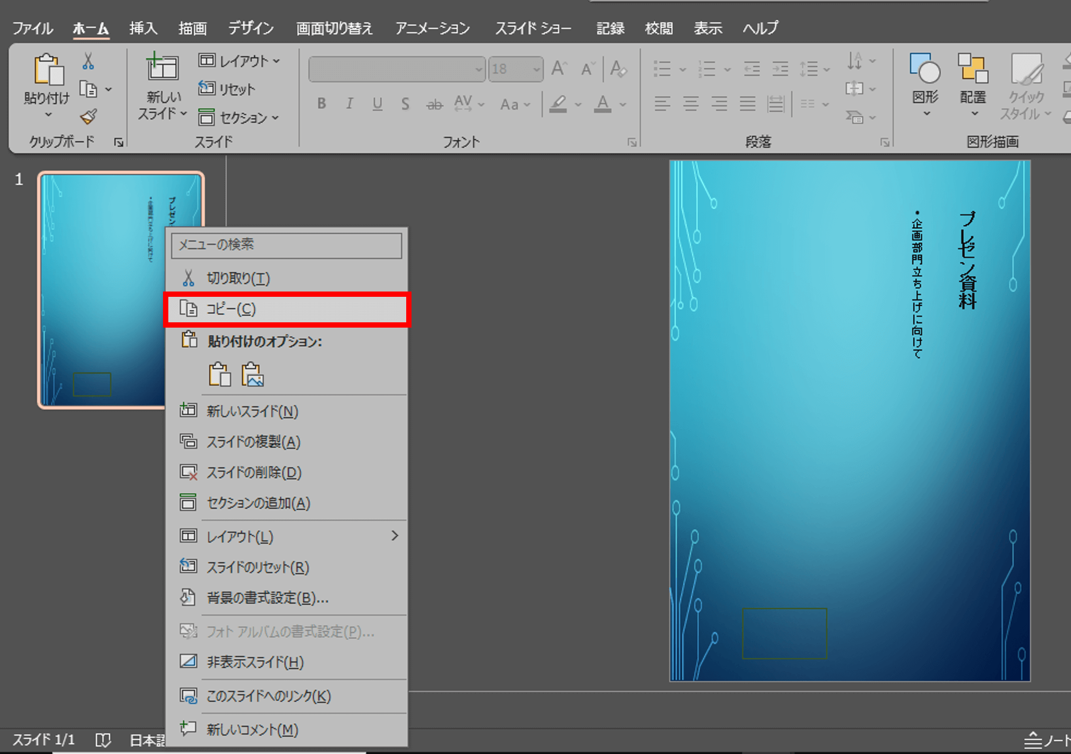Screen dimensions: 1071x754
Task: Open the ファイル tab
Action: pyautogui.click(x=32, y=28)
